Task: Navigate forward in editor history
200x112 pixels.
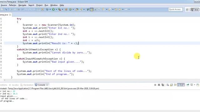Action: [126, 9]
